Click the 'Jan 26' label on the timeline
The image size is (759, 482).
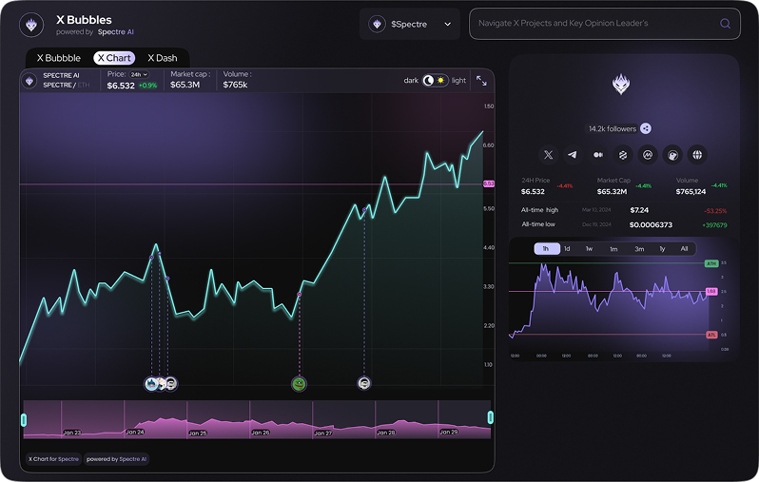[x=261, y=433]
